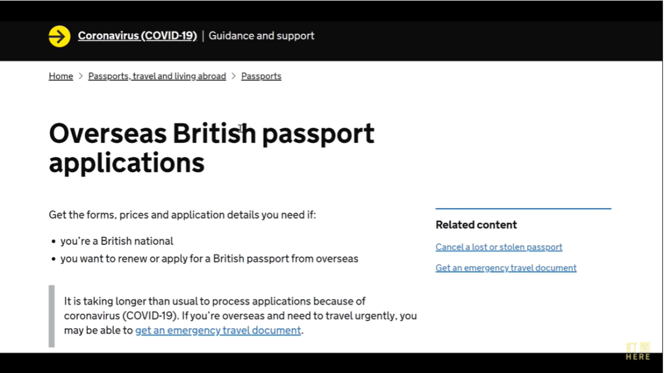Click the 'Related content' sidebar heading

click(x=476, y=225)
